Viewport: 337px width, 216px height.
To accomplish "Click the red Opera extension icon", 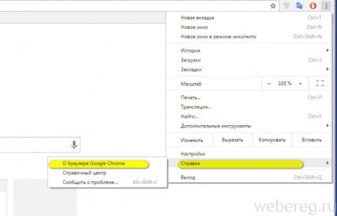I will pos(313,6).
